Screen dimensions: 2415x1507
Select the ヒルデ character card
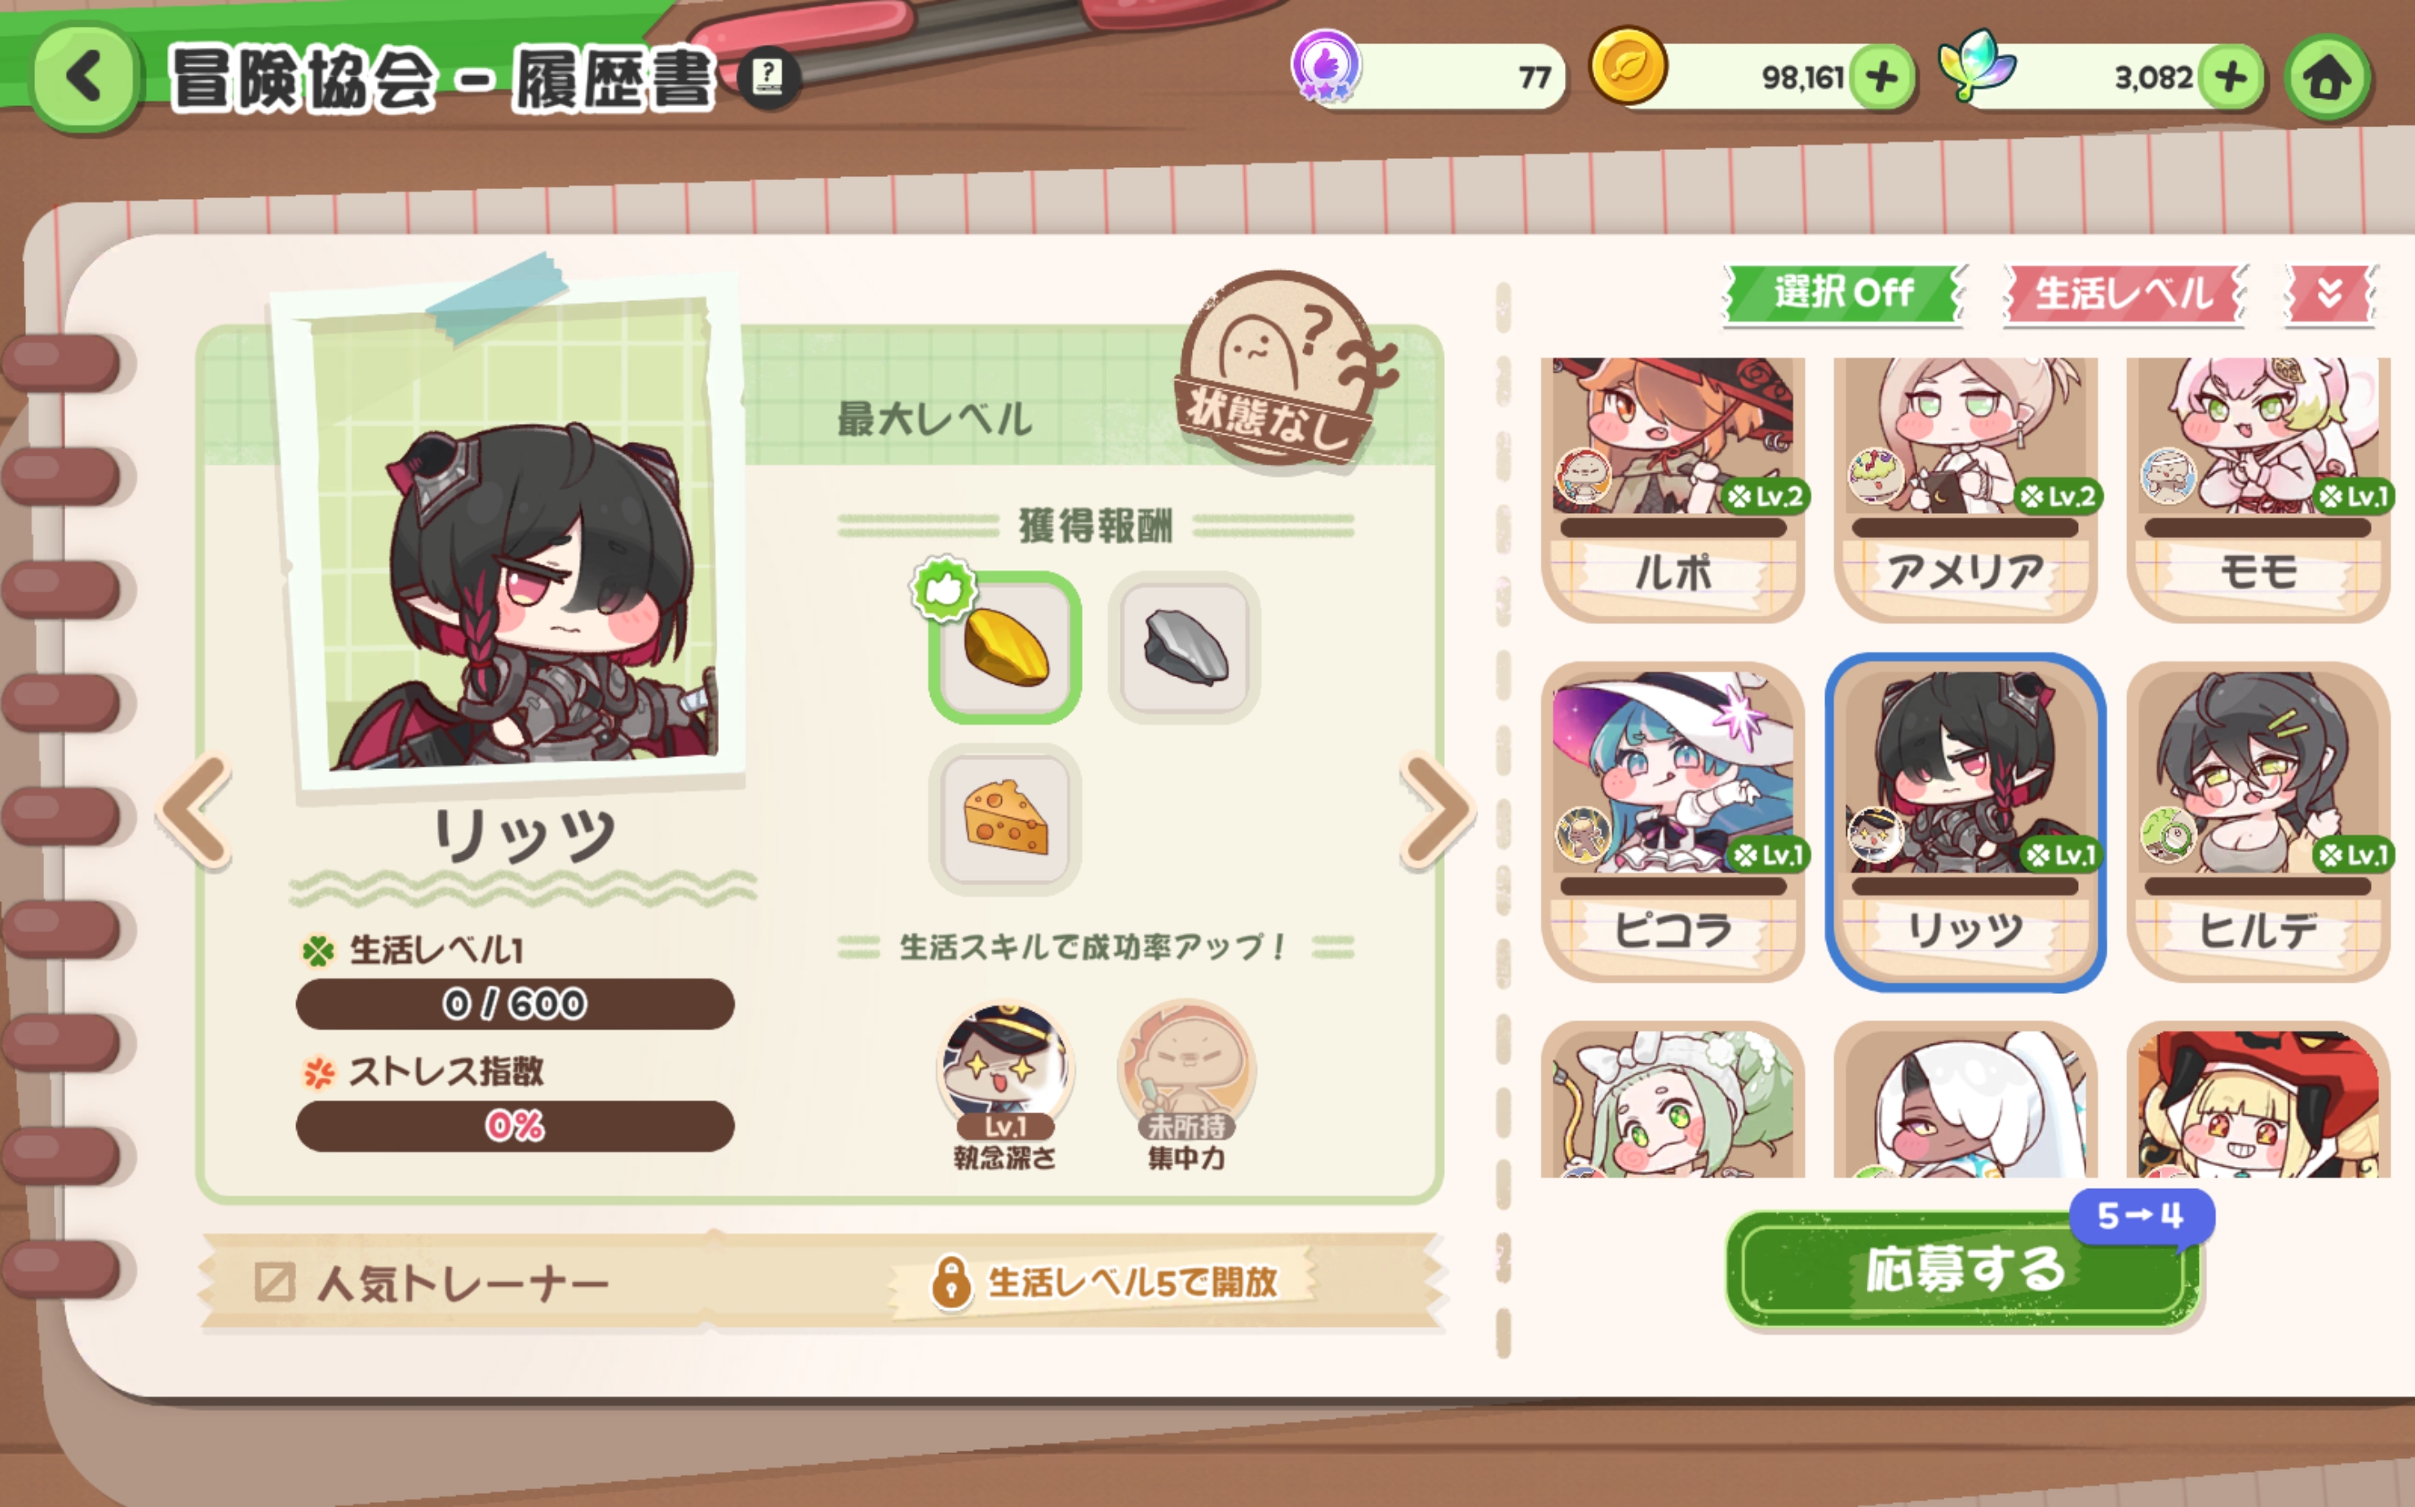point(2258,822)
